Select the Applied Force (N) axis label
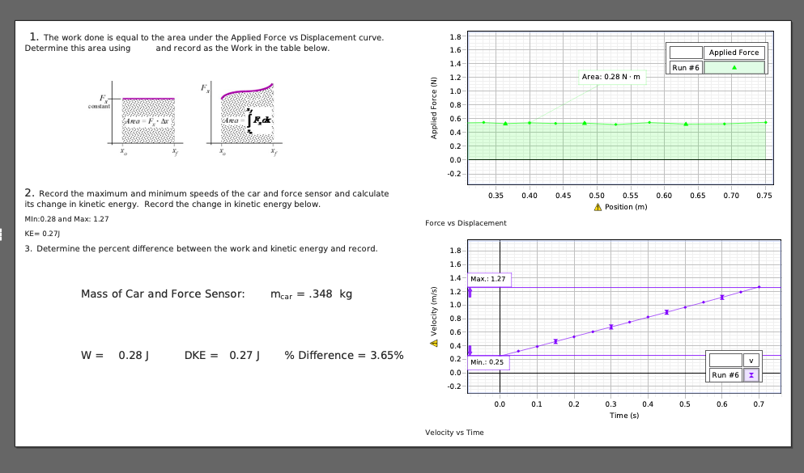Image resolution: width=804 pixels, height=473 pixels. [x=434, y=108]
